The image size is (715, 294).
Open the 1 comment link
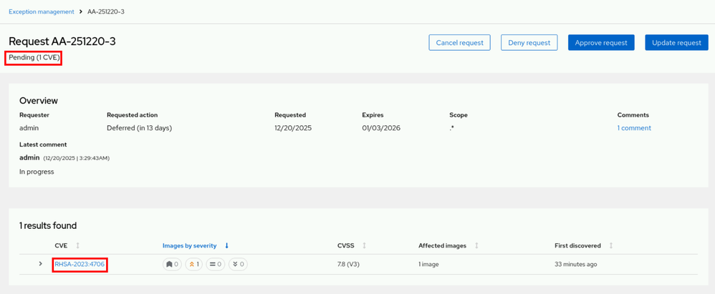634,128
